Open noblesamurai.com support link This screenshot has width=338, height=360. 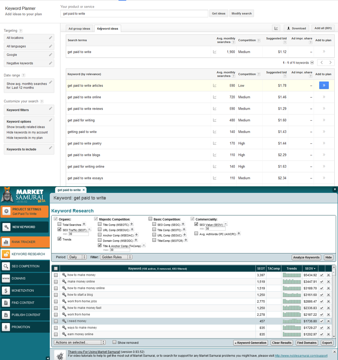[301, 356]
